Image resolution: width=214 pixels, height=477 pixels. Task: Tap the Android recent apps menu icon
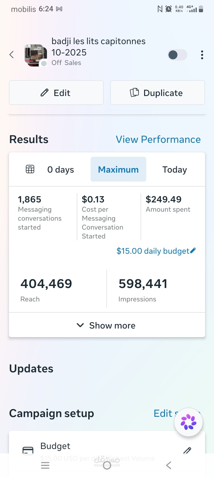tap(45, 465)
